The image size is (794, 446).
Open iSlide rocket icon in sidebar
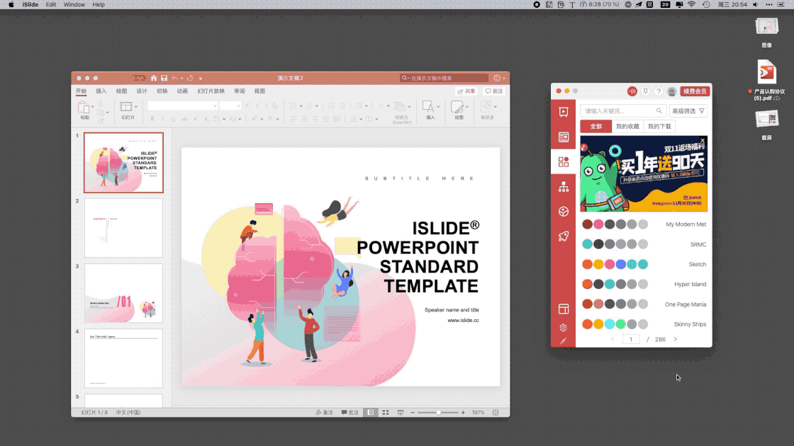(x=563, y=236)
